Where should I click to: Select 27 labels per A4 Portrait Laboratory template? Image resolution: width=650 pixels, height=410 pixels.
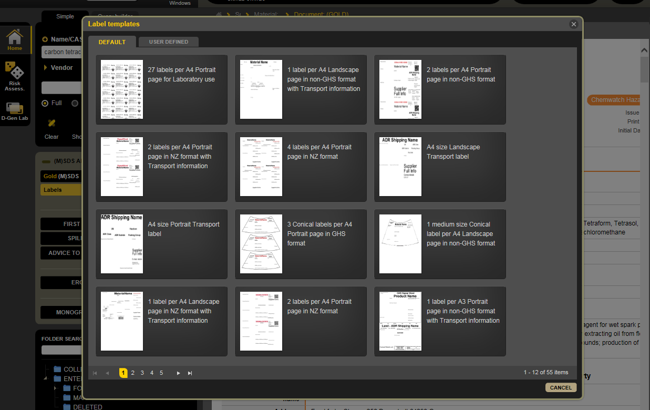[x=161, y=89]
